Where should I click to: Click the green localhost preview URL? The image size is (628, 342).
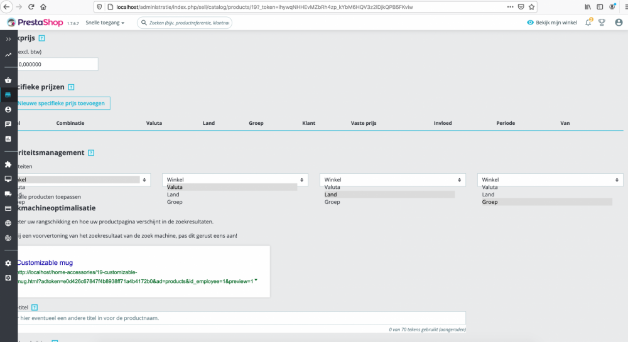coord(135,277)
